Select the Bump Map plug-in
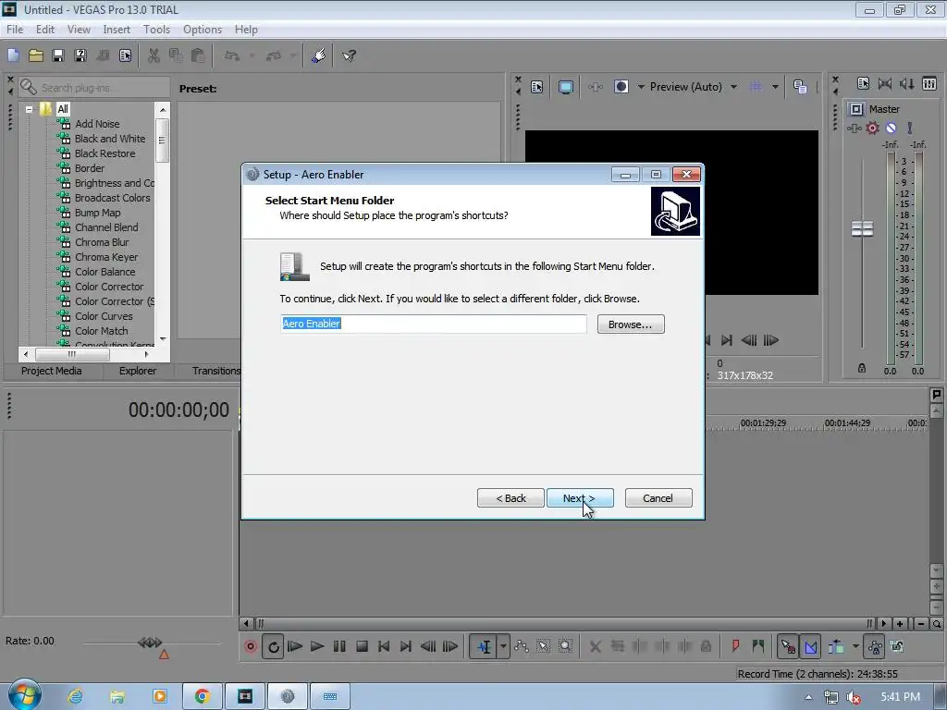Viewport: 947px width, 710px height. 97,213
